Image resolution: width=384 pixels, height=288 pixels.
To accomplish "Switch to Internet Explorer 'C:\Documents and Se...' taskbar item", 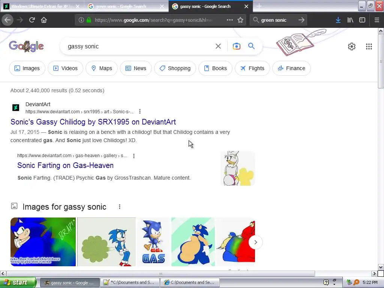I will point(190,283).
